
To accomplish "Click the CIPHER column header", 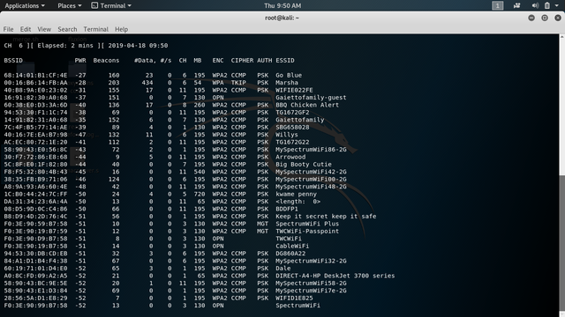I will [242, 61].
